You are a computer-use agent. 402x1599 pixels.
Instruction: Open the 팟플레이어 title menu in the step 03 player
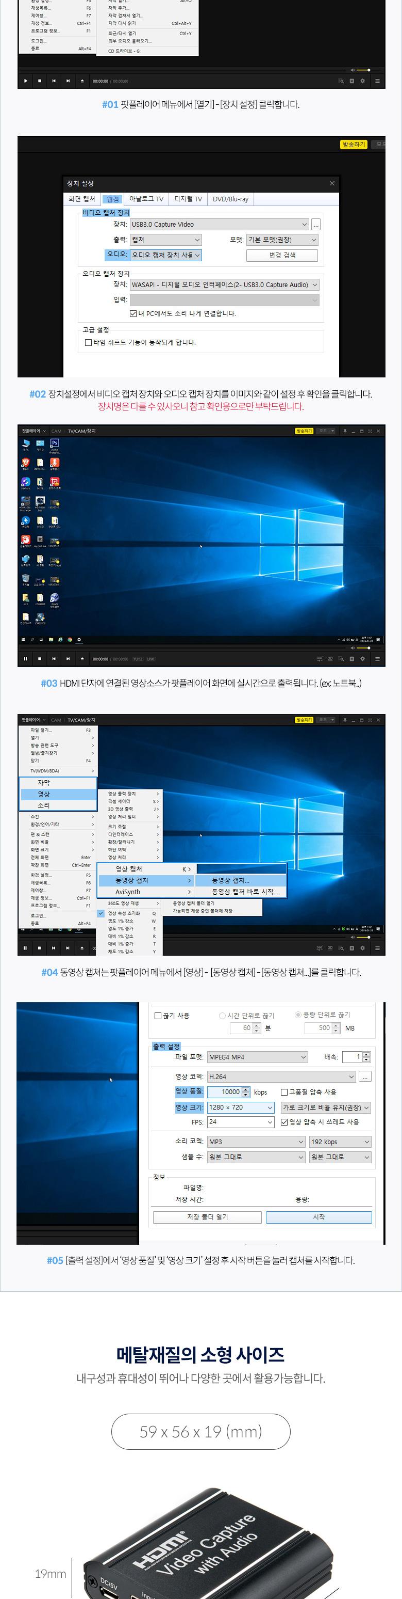coord(33,431)
